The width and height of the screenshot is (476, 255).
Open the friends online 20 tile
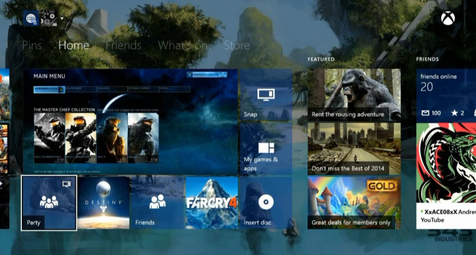pos(446,95)
